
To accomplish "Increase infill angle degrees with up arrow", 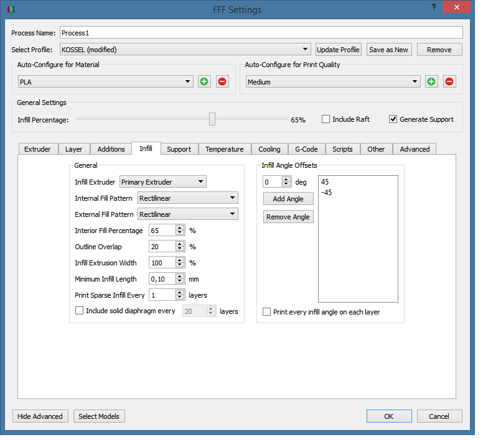I will (x=286, y=179).
